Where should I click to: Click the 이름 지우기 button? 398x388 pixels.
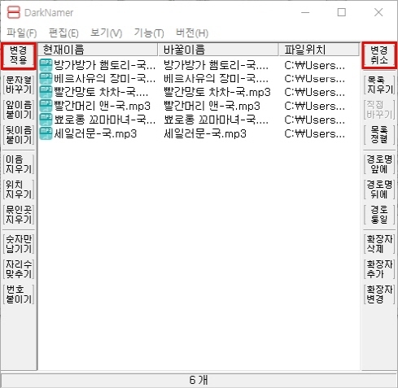(19, 164)
